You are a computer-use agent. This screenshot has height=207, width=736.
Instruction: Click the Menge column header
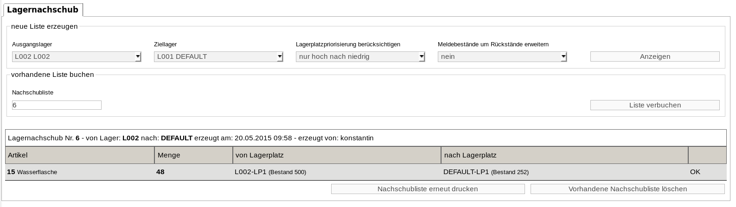(194, 155)
